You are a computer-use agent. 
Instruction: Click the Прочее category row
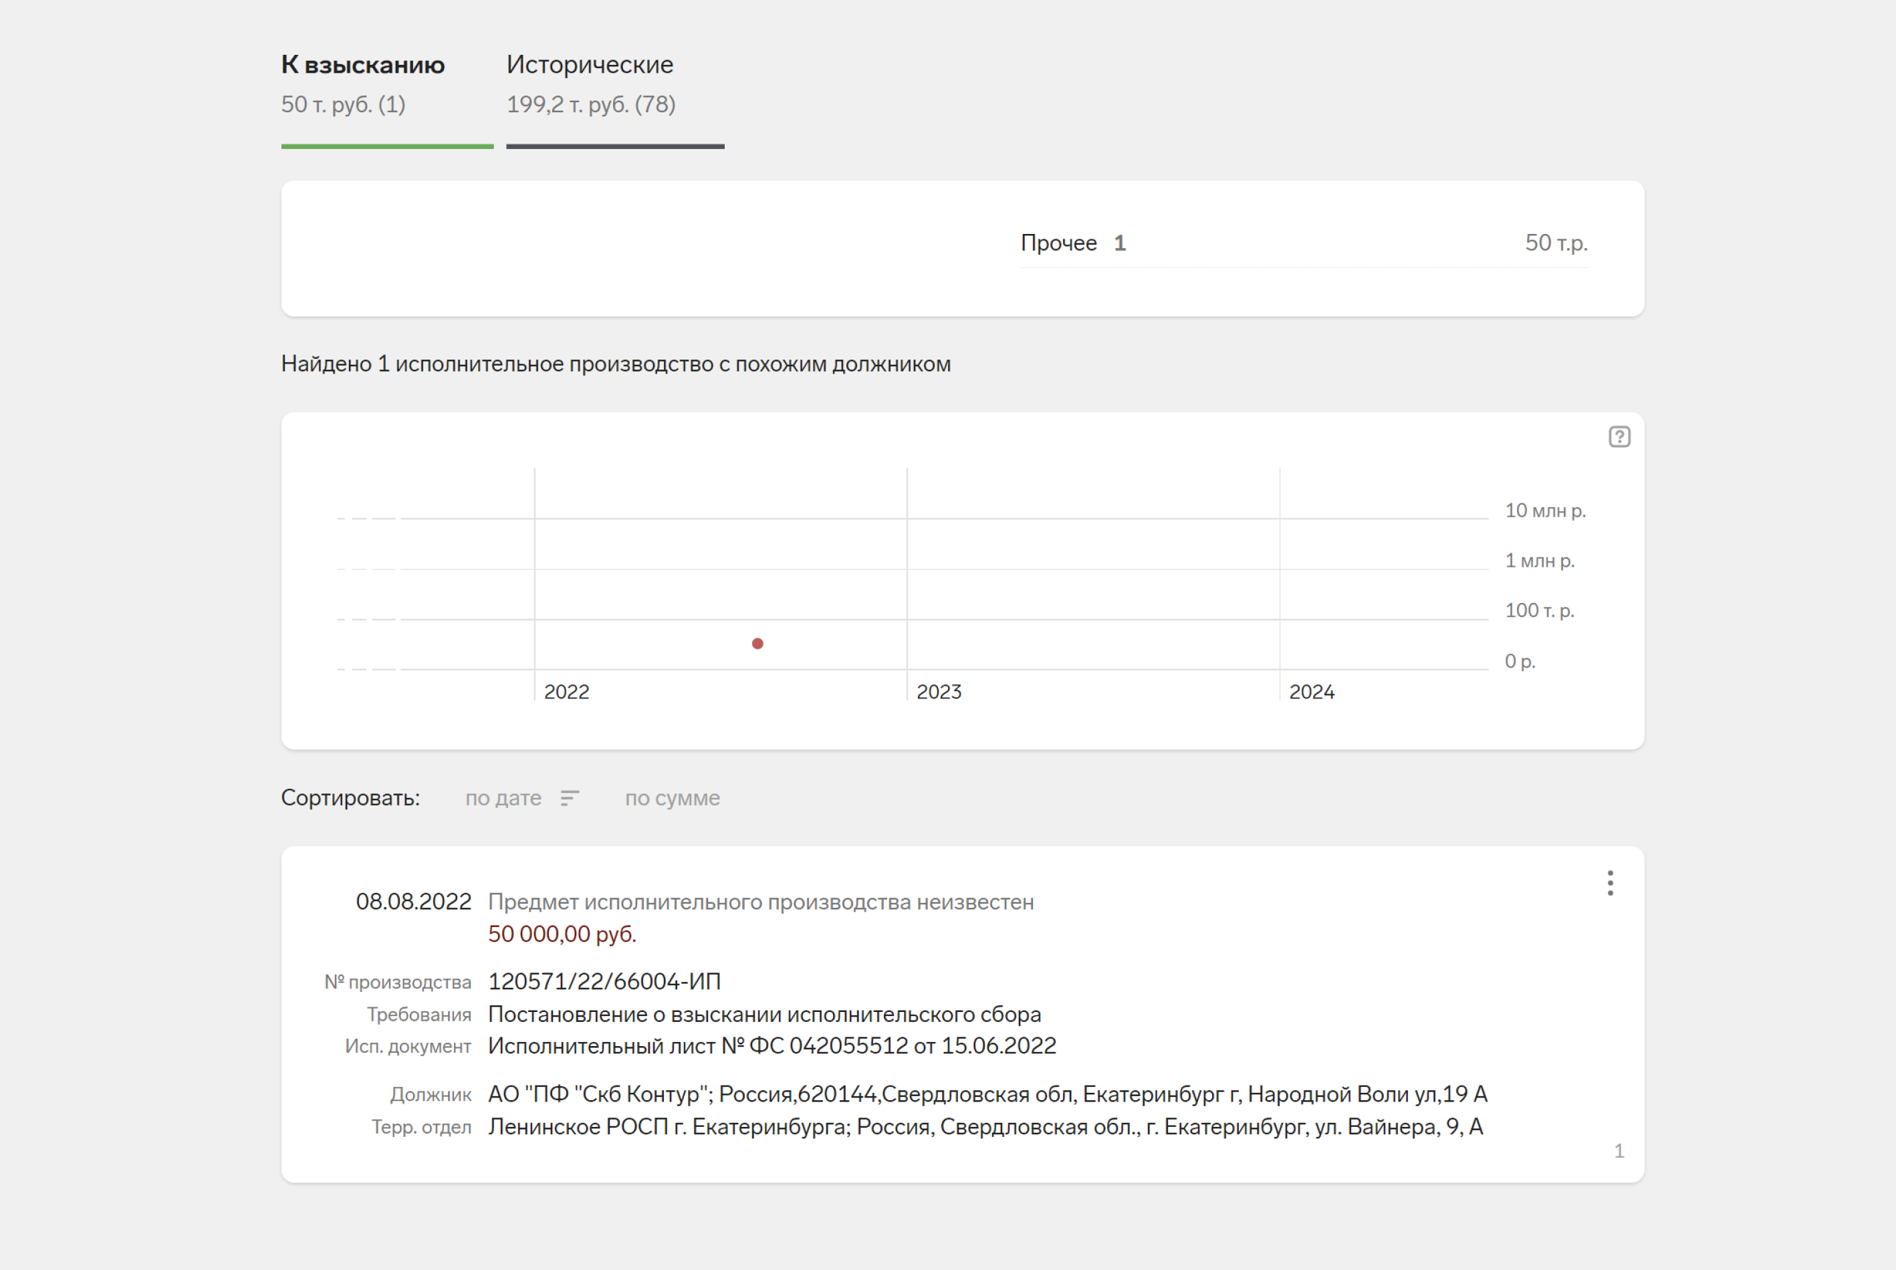click(x=1304, y=243)
